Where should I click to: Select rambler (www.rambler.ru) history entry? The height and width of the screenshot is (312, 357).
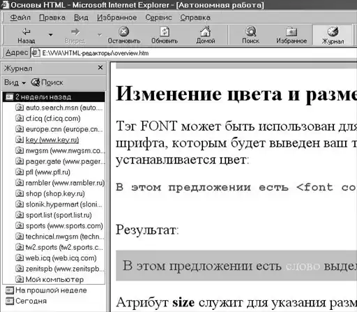[65, 183]
